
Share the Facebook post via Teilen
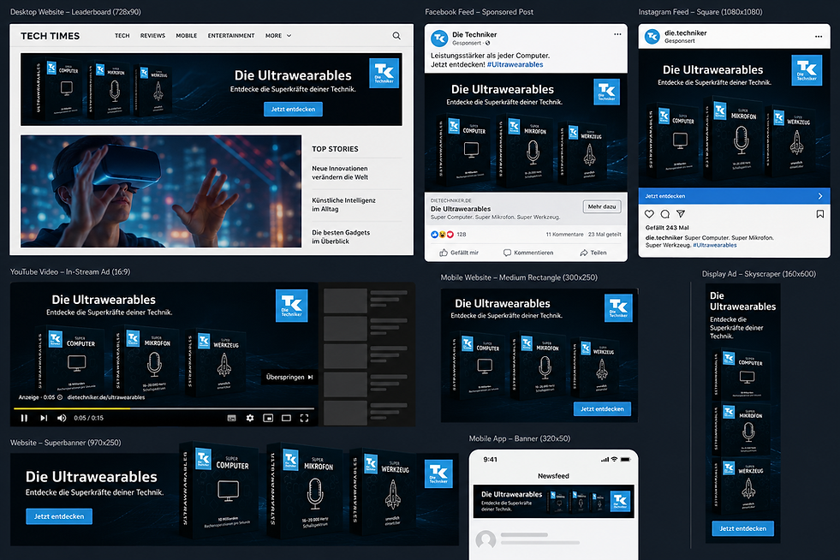point(593,253)
